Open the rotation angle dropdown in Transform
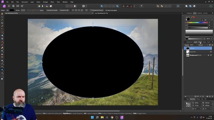 click(x=200, y=109)
